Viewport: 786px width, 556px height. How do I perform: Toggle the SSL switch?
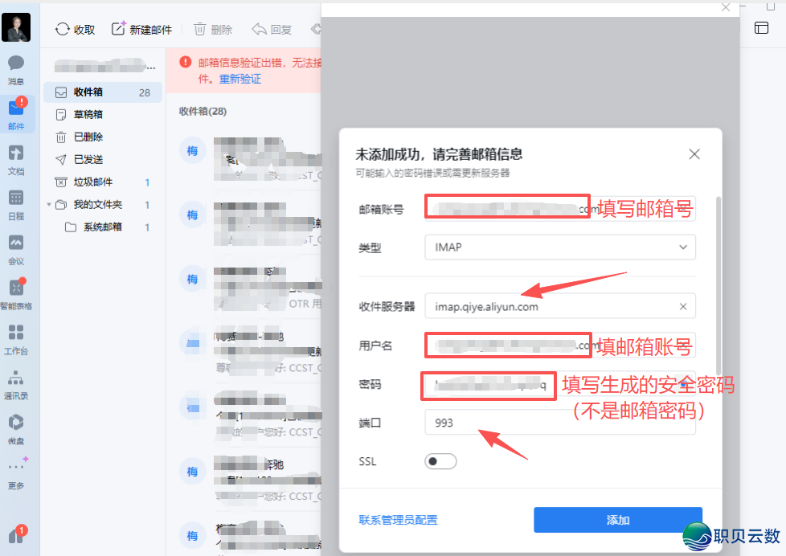tap(440, 461)
